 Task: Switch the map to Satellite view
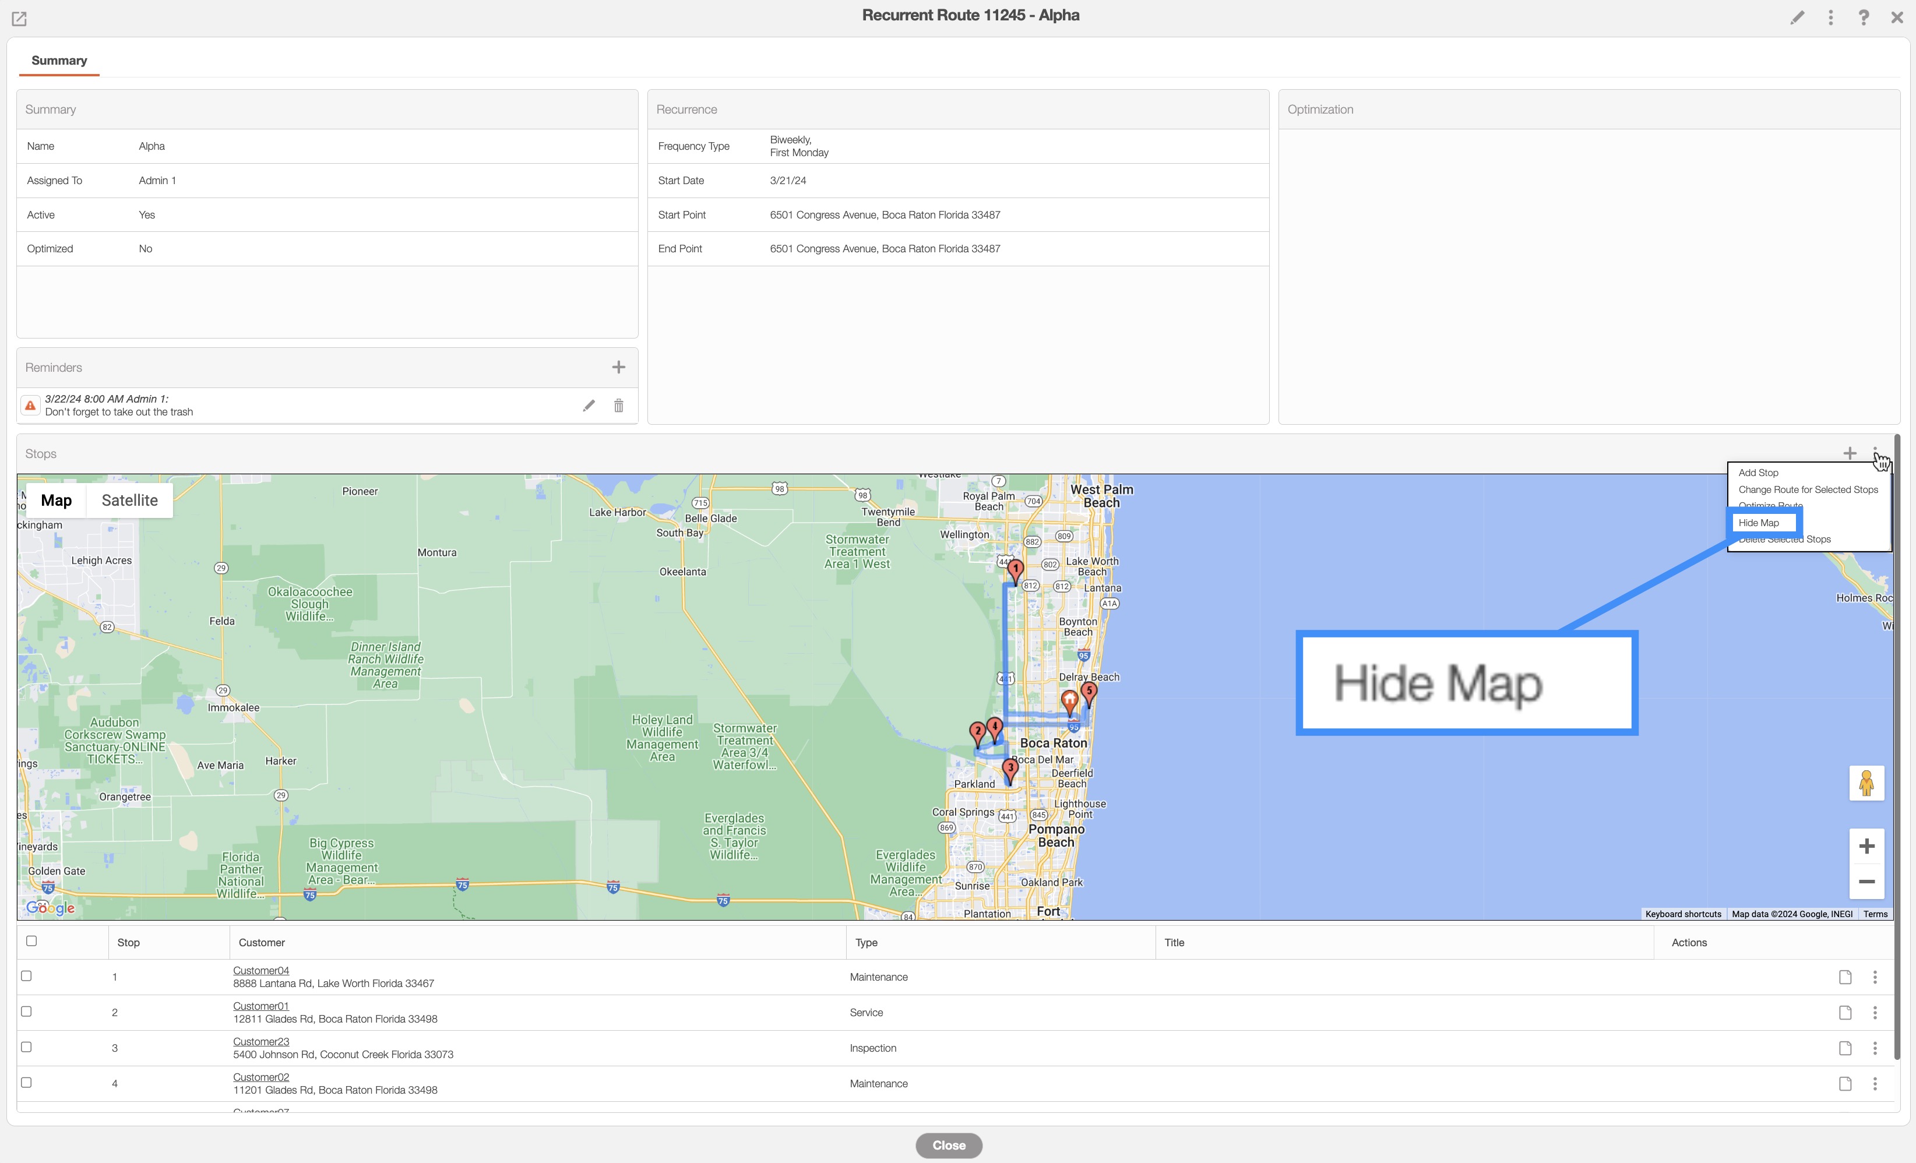point(129,500)
